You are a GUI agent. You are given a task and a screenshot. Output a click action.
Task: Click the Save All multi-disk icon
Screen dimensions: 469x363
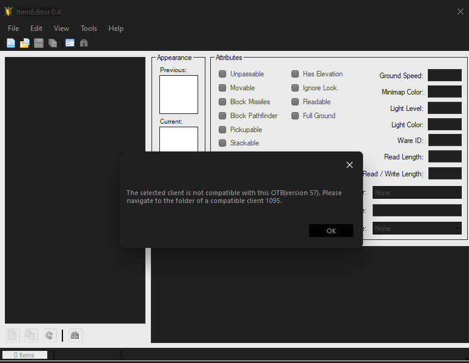53,43
